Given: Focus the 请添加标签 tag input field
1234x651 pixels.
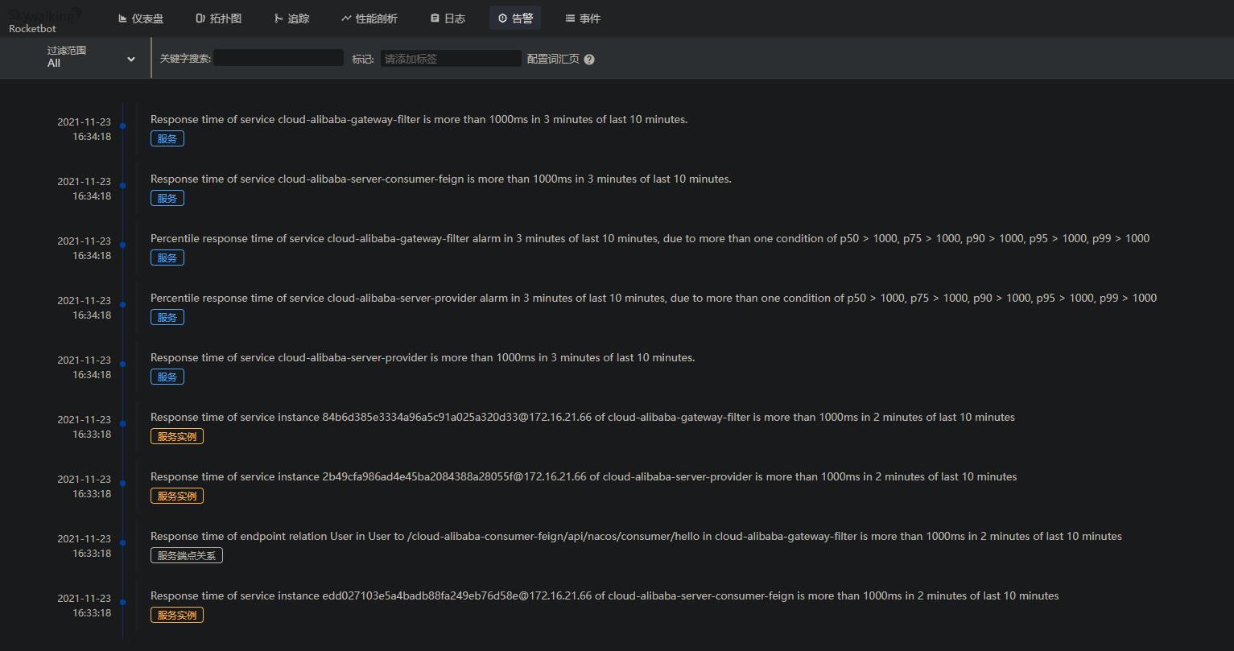Looking at the screenshot, I should pyautogui.click(x=451, y=58).
